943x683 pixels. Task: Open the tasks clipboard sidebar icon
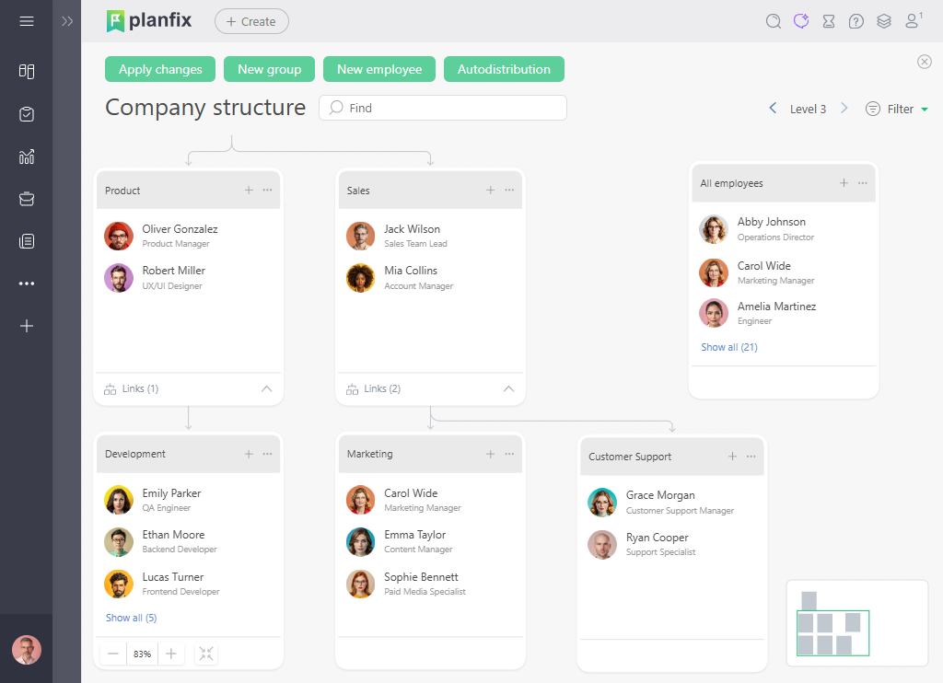27,114
